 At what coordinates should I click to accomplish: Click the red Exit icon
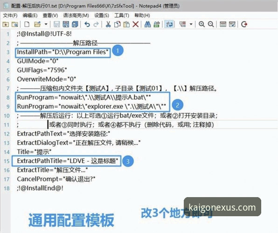coord(244,24)
